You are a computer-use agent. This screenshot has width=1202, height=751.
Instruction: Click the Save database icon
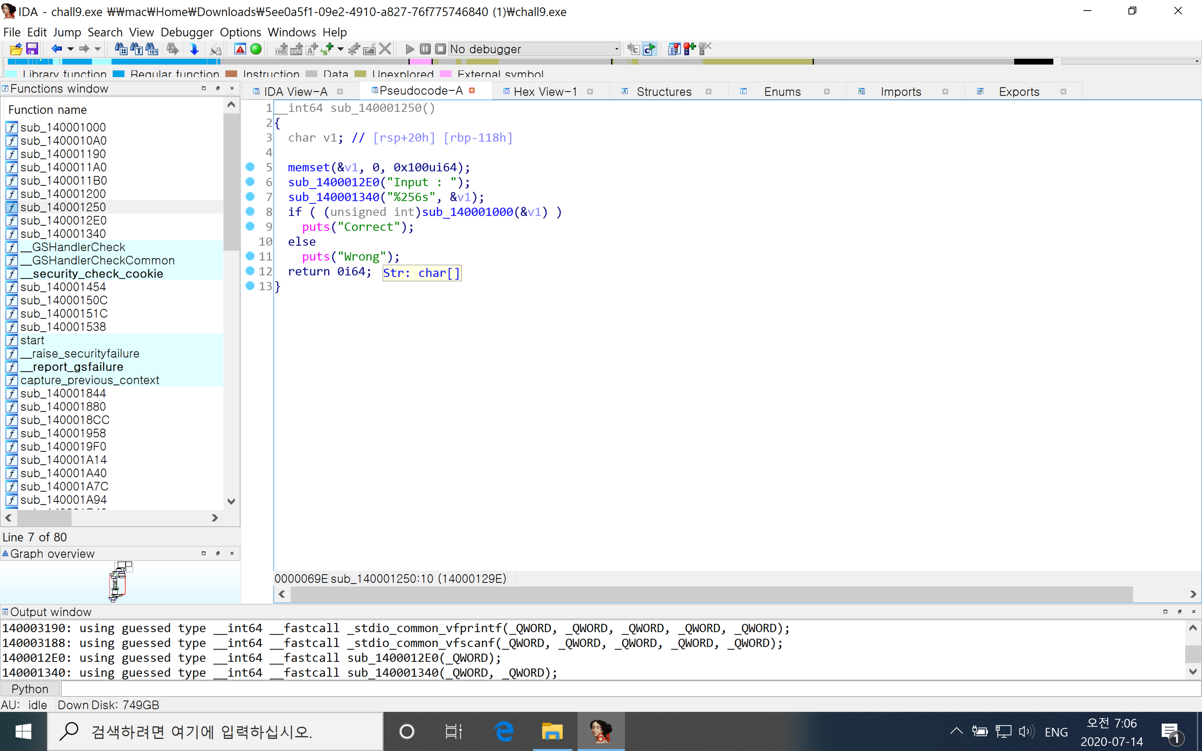coord(32,49)
